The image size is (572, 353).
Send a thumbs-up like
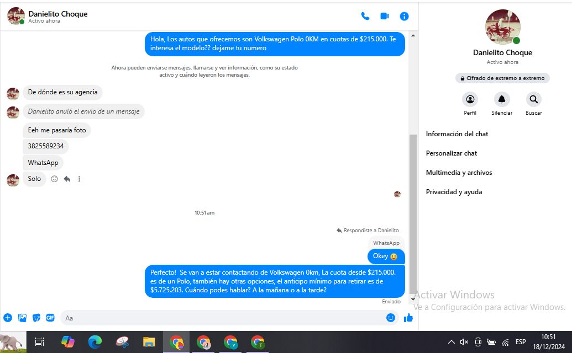click(408, 318)
